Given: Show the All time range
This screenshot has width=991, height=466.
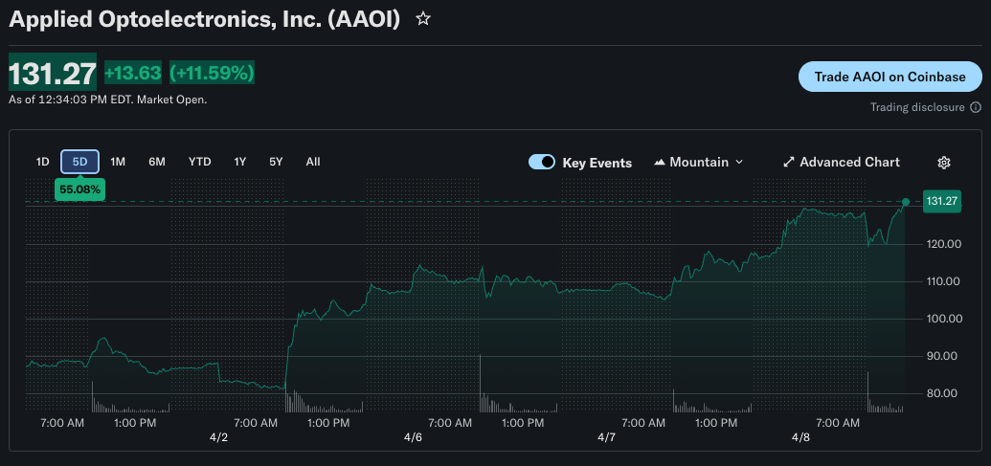Looking at the screenshot, I should [x=313, y=162].
